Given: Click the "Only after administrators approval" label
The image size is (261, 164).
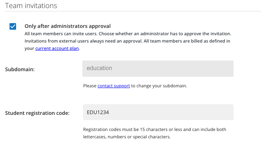Looking at the screenshot, I should point(67,26).
